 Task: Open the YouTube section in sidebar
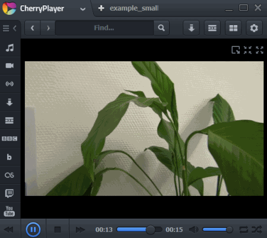9,211
